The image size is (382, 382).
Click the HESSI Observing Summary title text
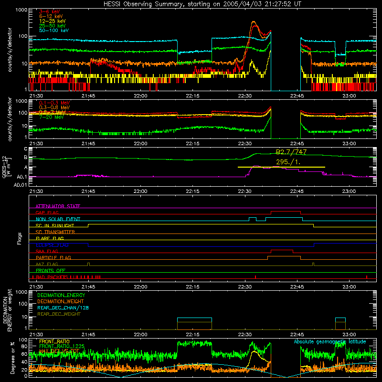coord(202,4)
